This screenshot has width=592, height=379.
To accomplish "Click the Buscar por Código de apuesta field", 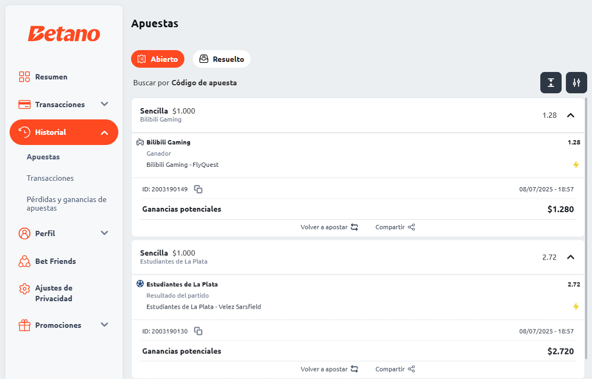I will (x=185, y=83).
